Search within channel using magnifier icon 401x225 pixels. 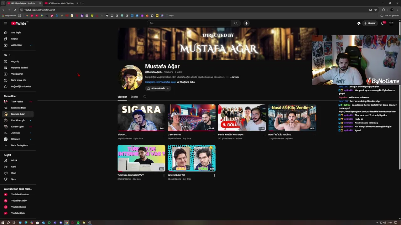point(145,97)
